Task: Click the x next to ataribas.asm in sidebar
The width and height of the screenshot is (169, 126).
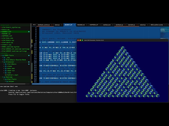Action: tap(1, 38)
